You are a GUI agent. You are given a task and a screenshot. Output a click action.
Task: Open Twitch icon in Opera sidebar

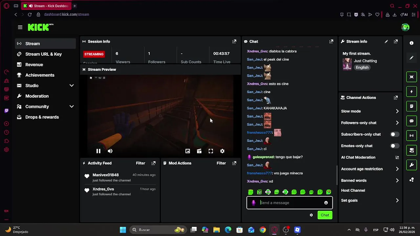point(6,111)
